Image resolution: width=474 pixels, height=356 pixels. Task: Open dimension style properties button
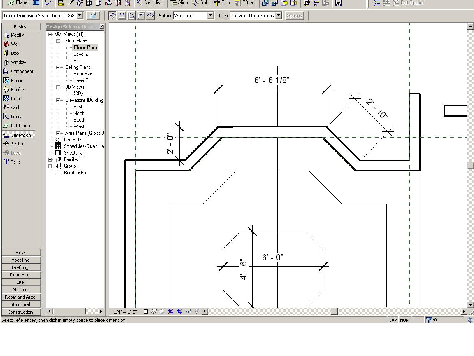pyautogui.click(x=93, y=16)
